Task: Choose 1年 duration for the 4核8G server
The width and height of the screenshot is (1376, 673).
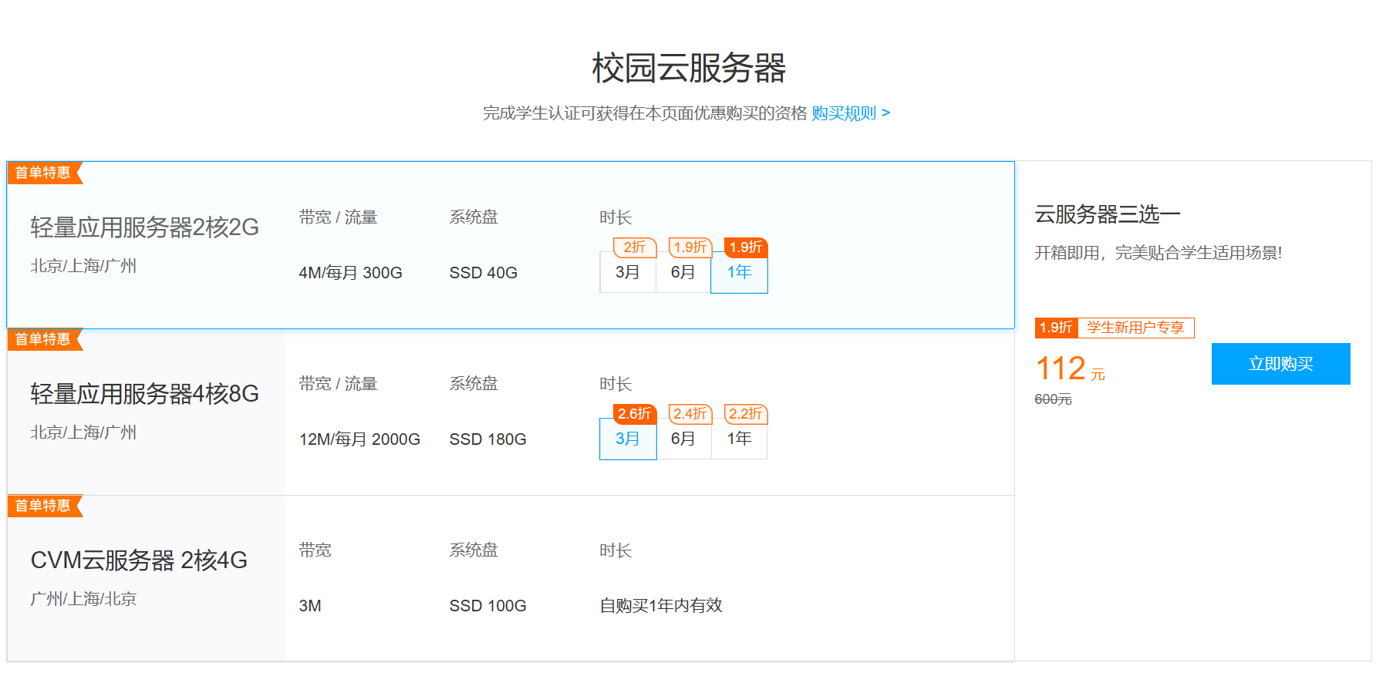Action: 739,439
